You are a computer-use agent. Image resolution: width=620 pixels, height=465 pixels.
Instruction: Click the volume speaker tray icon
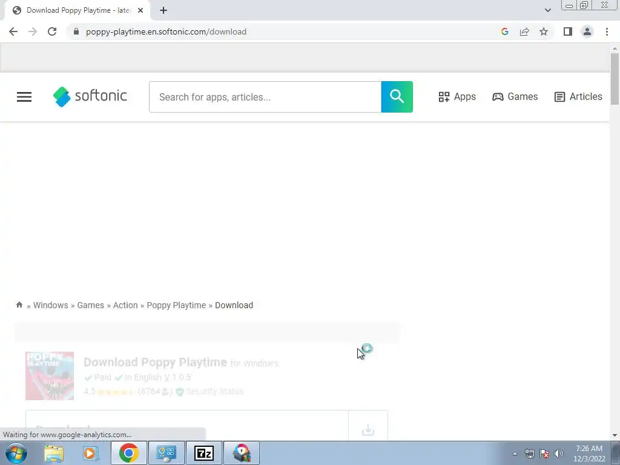pos(559,453)
